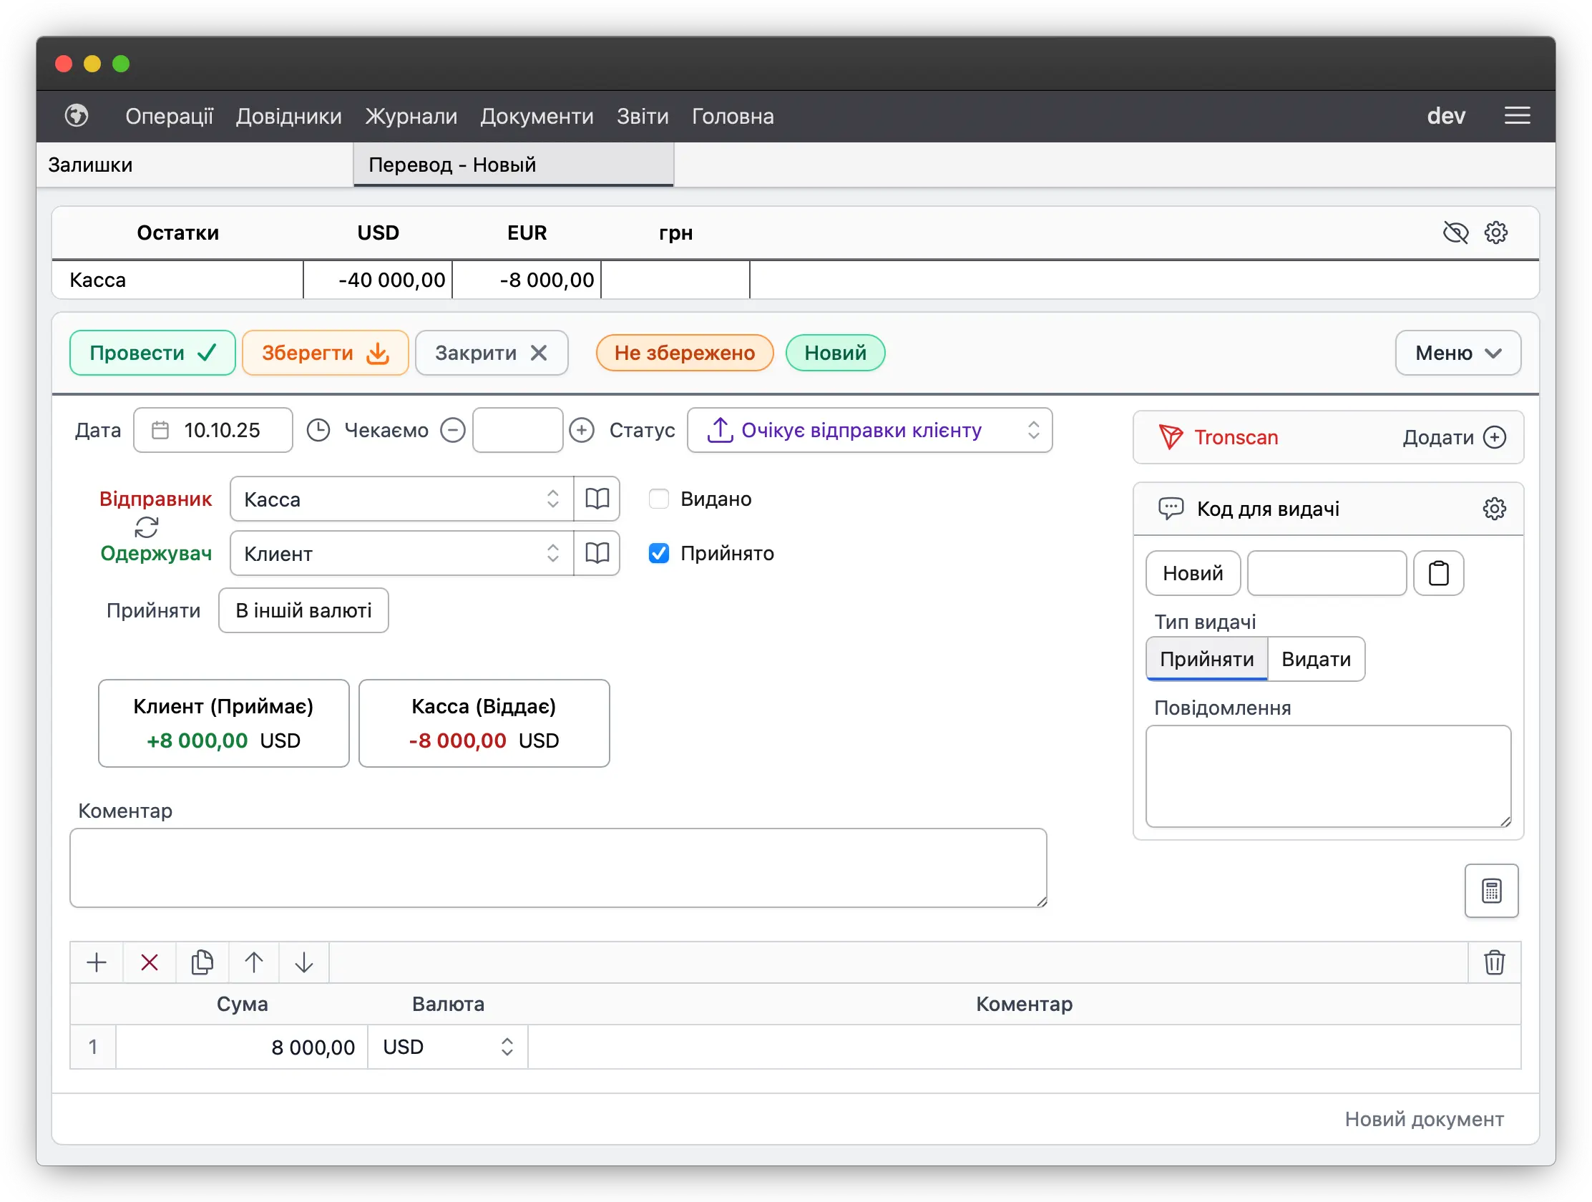The width and height of the screenshot is (1592, 1202).
Task: Click the Зберегти button
Action: [325, 353]
